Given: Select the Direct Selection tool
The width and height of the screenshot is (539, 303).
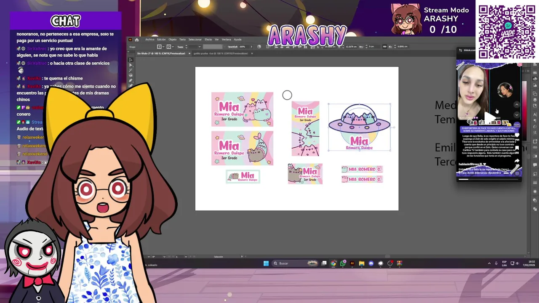Looking at the screenshot, I should [x=131, y=65].
